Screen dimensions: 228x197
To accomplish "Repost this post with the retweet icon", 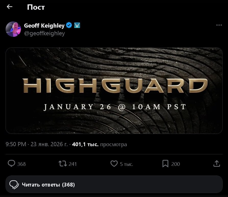I will pyautogui.click(x=63, y=164).
